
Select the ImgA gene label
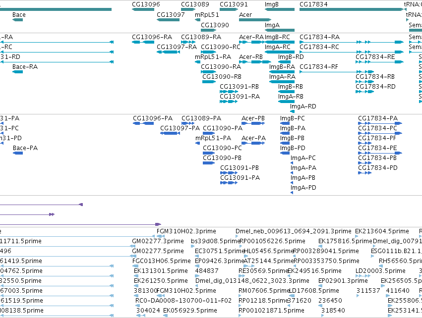(x=272, y=25)
